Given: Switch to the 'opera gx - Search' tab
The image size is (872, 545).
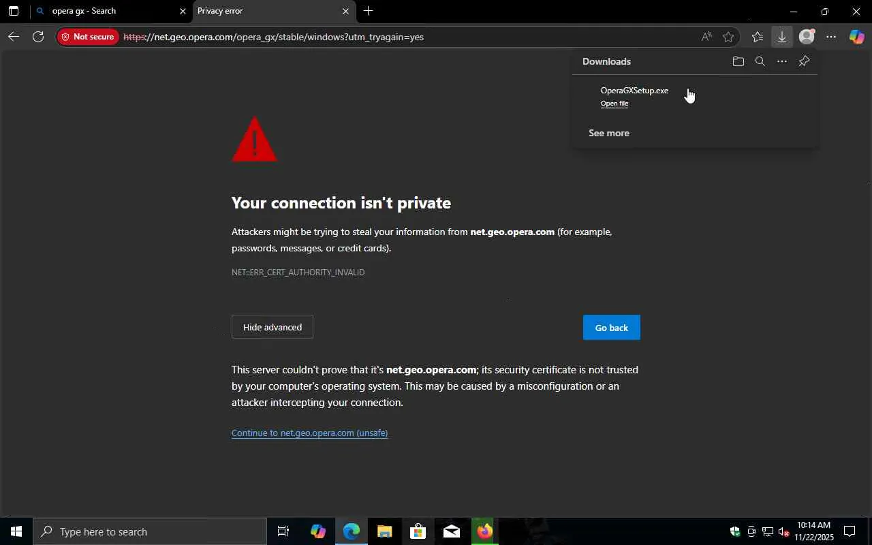Looking at the screenshot, I should [x=110, y=11].
